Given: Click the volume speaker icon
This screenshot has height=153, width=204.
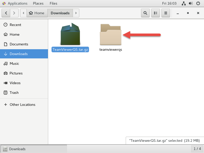Looking at the screenshot, I should tap(191, 3).
